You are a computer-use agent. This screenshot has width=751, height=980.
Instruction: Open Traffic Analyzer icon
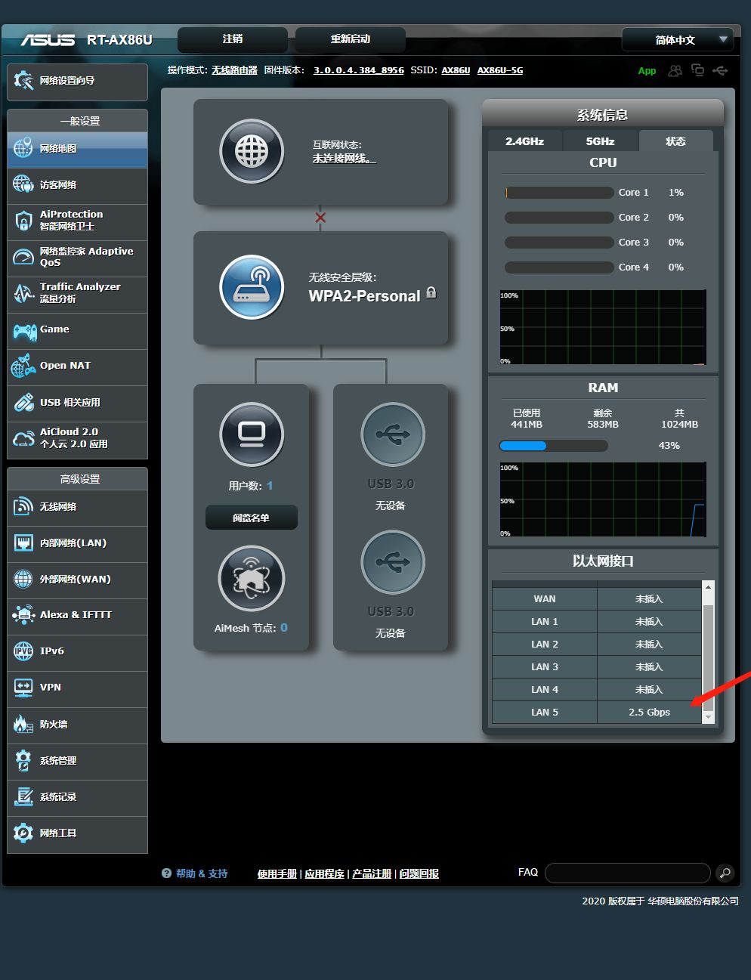click(23, 293)
